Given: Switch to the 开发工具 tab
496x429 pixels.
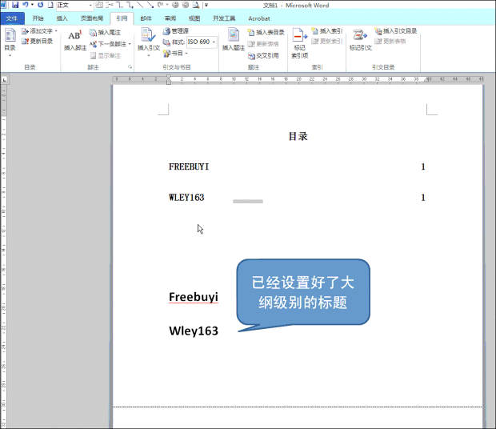Looking at the screenshot, I should [224, 18].
